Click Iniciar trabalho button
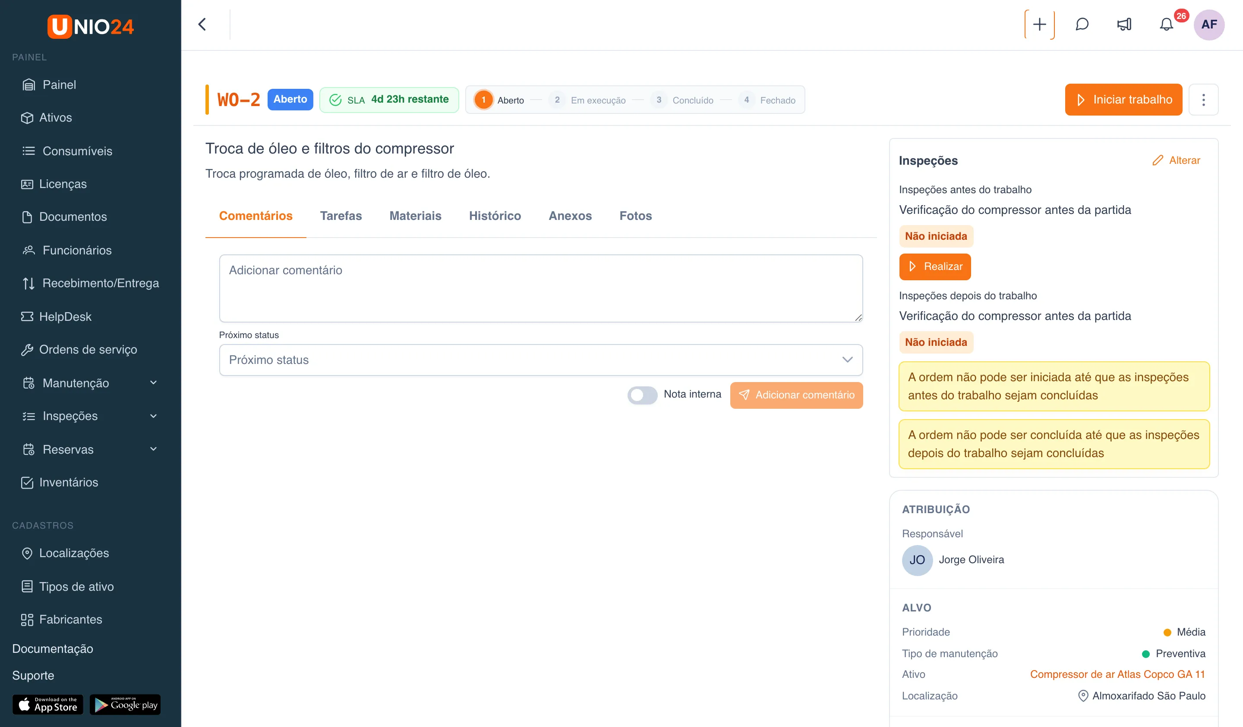The width and height of the screenshot is (1243, 727). (1123, 100)
